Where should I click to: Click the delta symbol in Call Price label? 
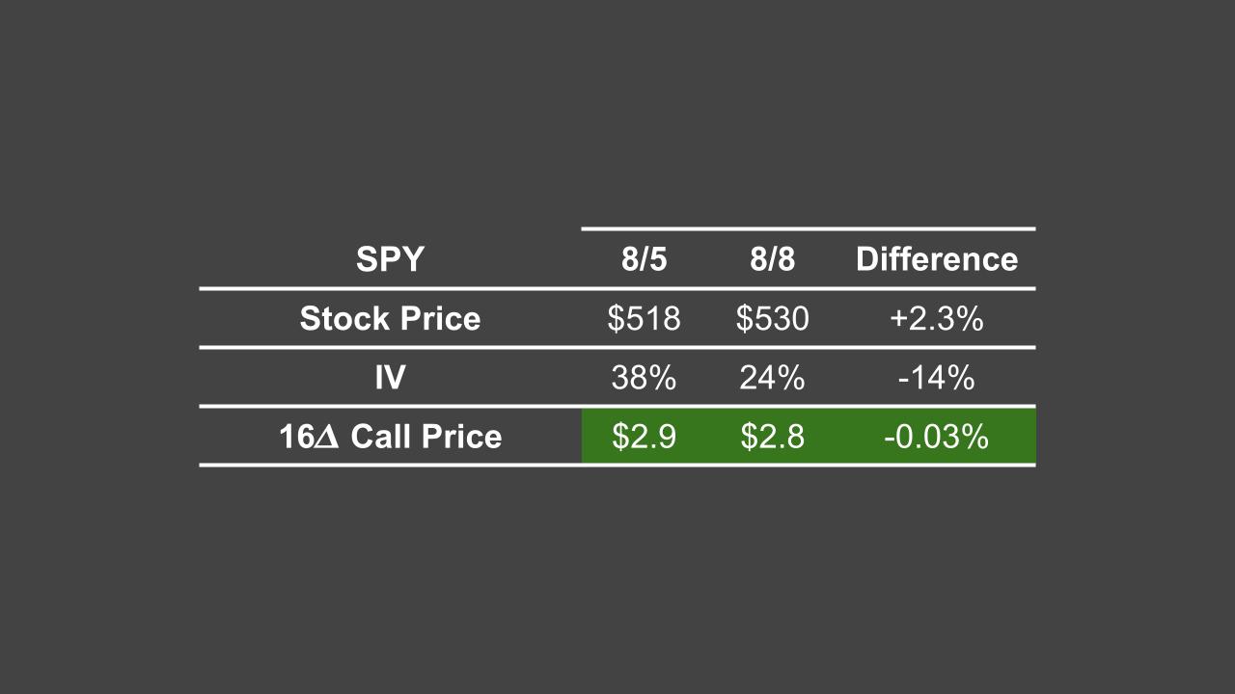(327, 438)
